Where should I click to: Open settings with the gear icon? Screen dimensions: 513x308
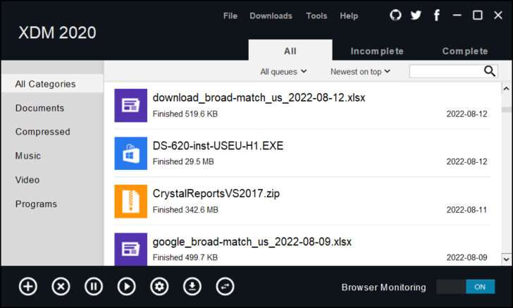159,287
